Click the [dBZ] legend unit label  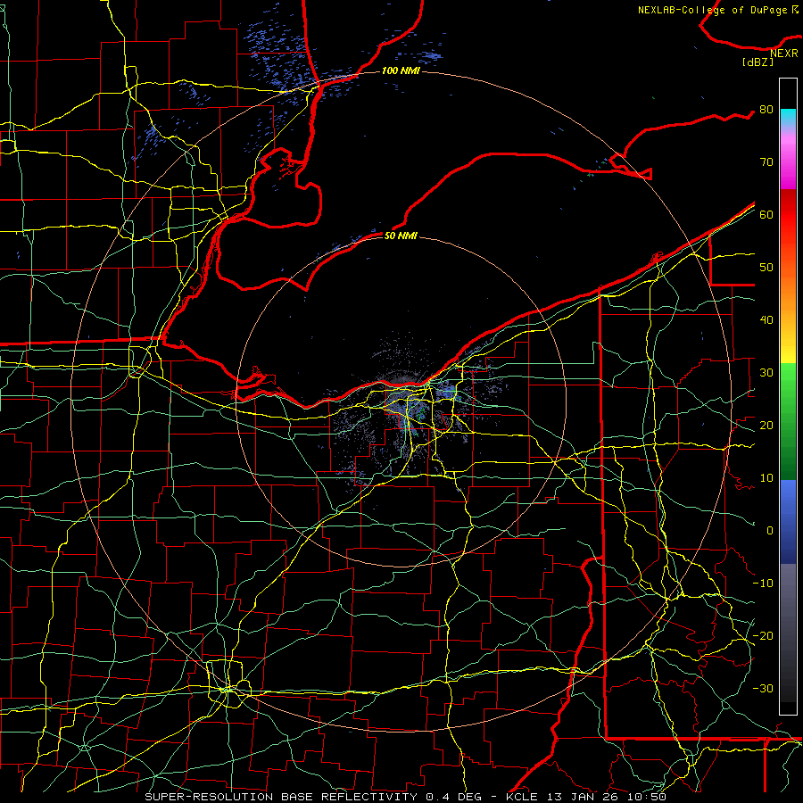click(x=758, y=62)
